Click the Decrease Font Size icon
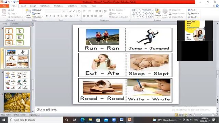 tap(74, 11)
